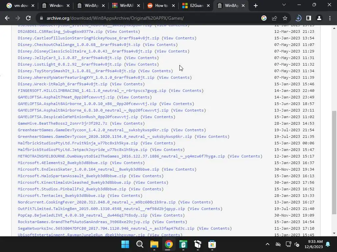View Contents of Disney.JellyCar3 zip
337x252 pixels.
click(x=142, y=58)
